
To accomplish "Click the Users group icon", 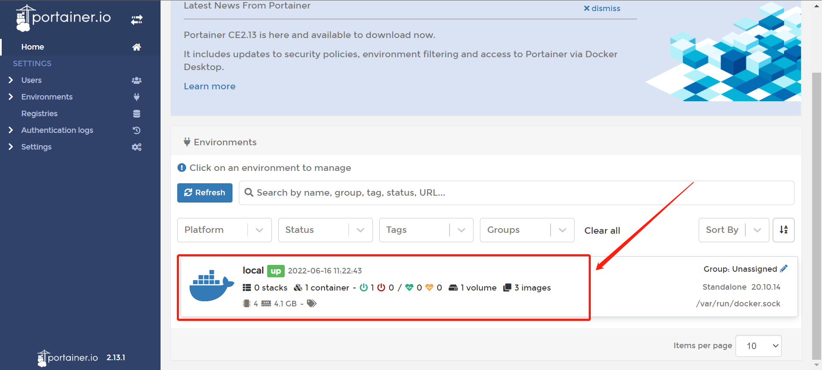I will tap(137, 80).
